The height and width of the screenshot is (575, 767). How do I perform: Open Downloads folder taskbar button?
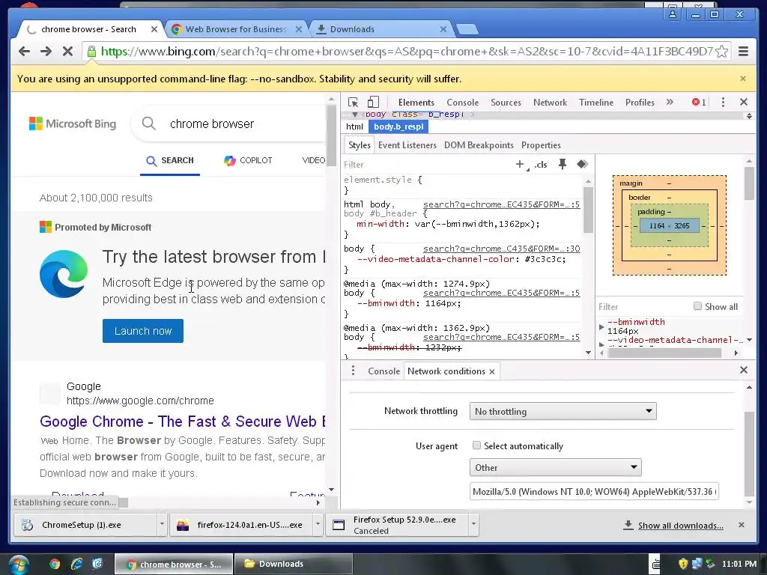tap(294, 564)
